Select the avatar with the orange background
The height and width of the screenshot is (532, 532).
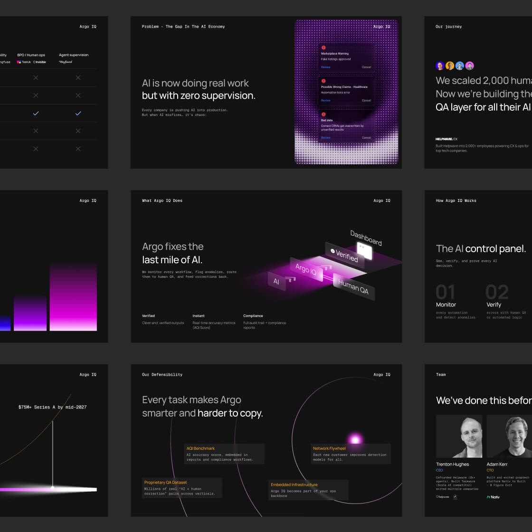coord(450,66)
